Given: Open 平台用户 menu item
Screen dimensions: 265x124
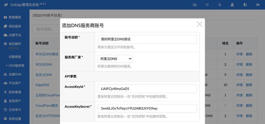Looking at the screenshot, I should tap(15, 83).
